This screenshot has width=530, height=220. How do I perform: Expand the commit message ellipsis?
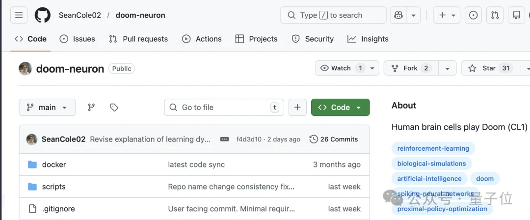coord(224,139)
